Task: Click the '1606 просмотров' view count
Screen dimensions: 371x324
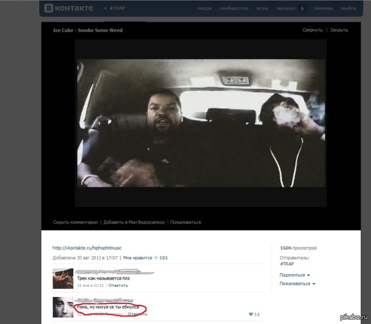Action: coord(298,248)
